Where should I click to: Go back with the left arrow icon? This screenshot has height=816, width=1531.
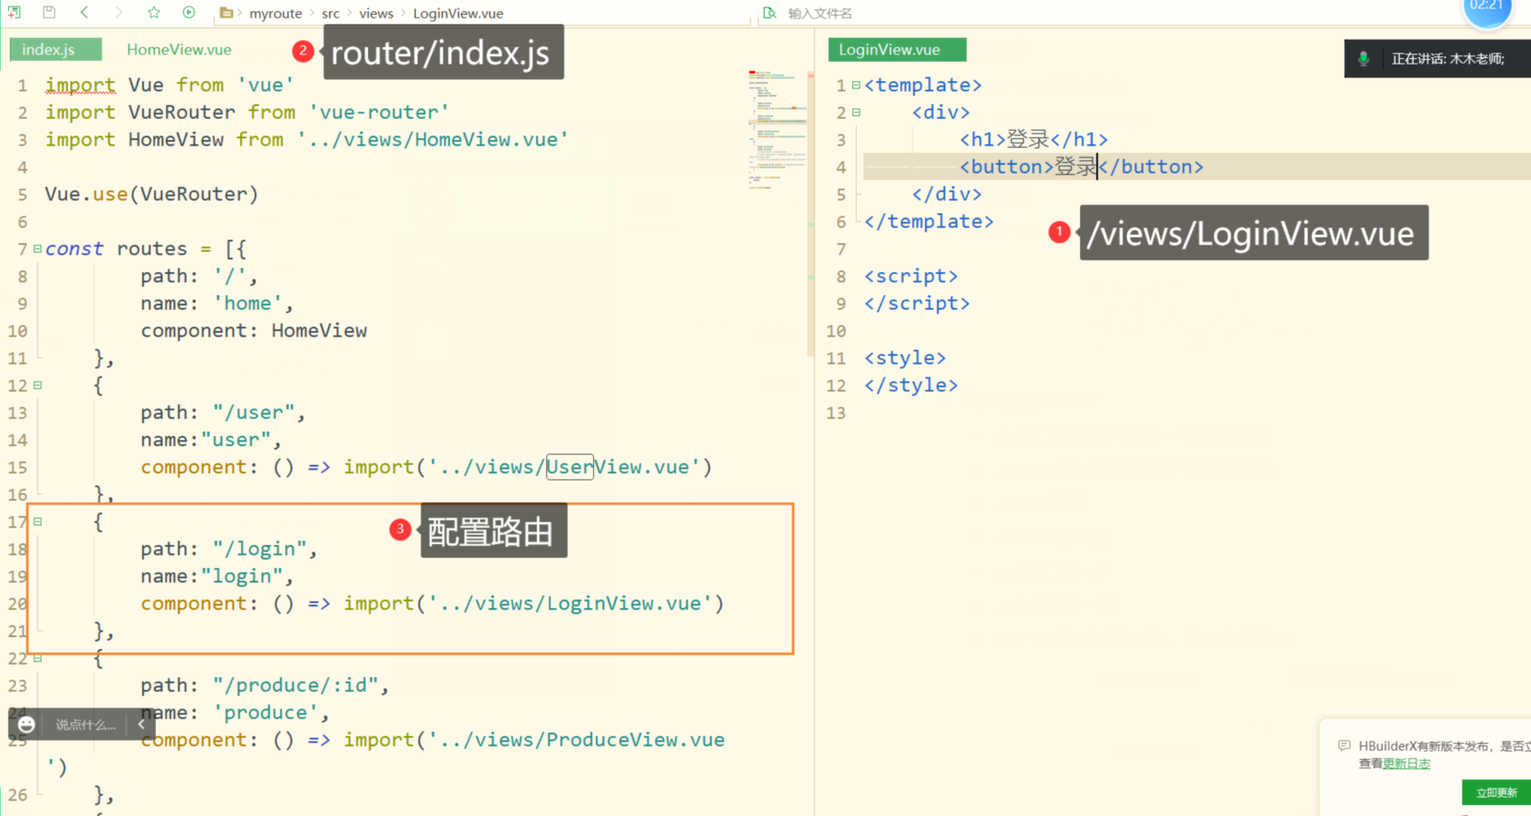click(84, 12)
